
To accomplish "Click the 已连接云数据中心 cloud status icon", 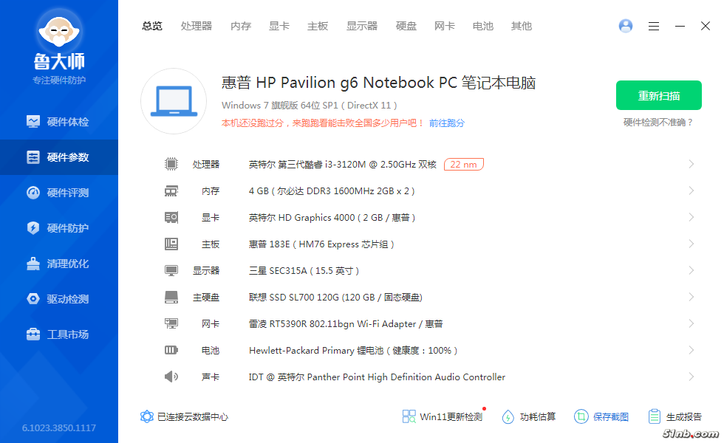I will click(x=147, y=416).
